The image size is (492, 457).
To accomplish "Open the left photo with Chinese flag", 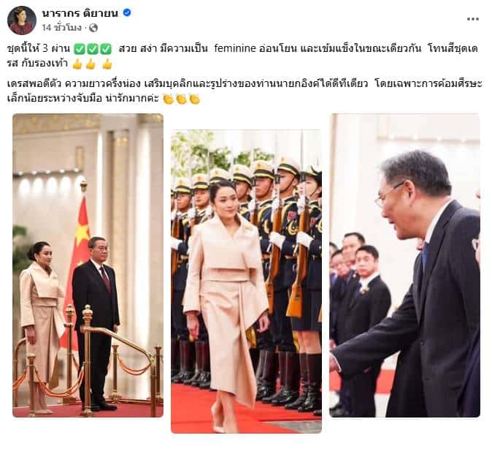I will pyautogui.click(x=88, y=265).
